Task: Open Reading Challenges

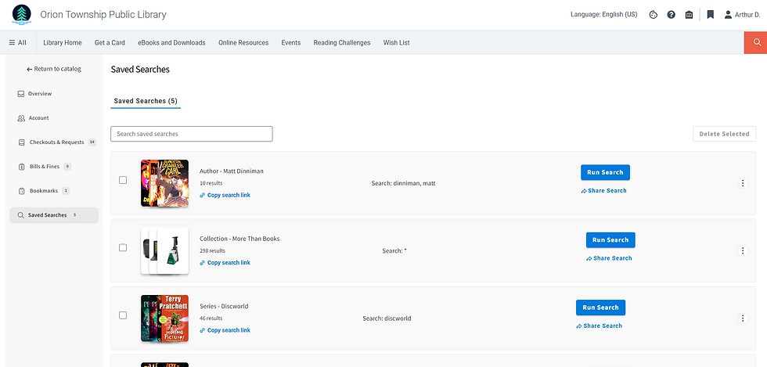Action: [x=342, y=42]
